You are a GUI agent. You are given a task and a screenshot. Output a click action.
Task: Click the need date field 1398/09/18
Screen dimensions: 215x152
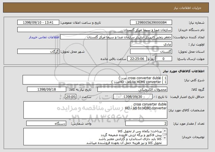tap(47, 90)
